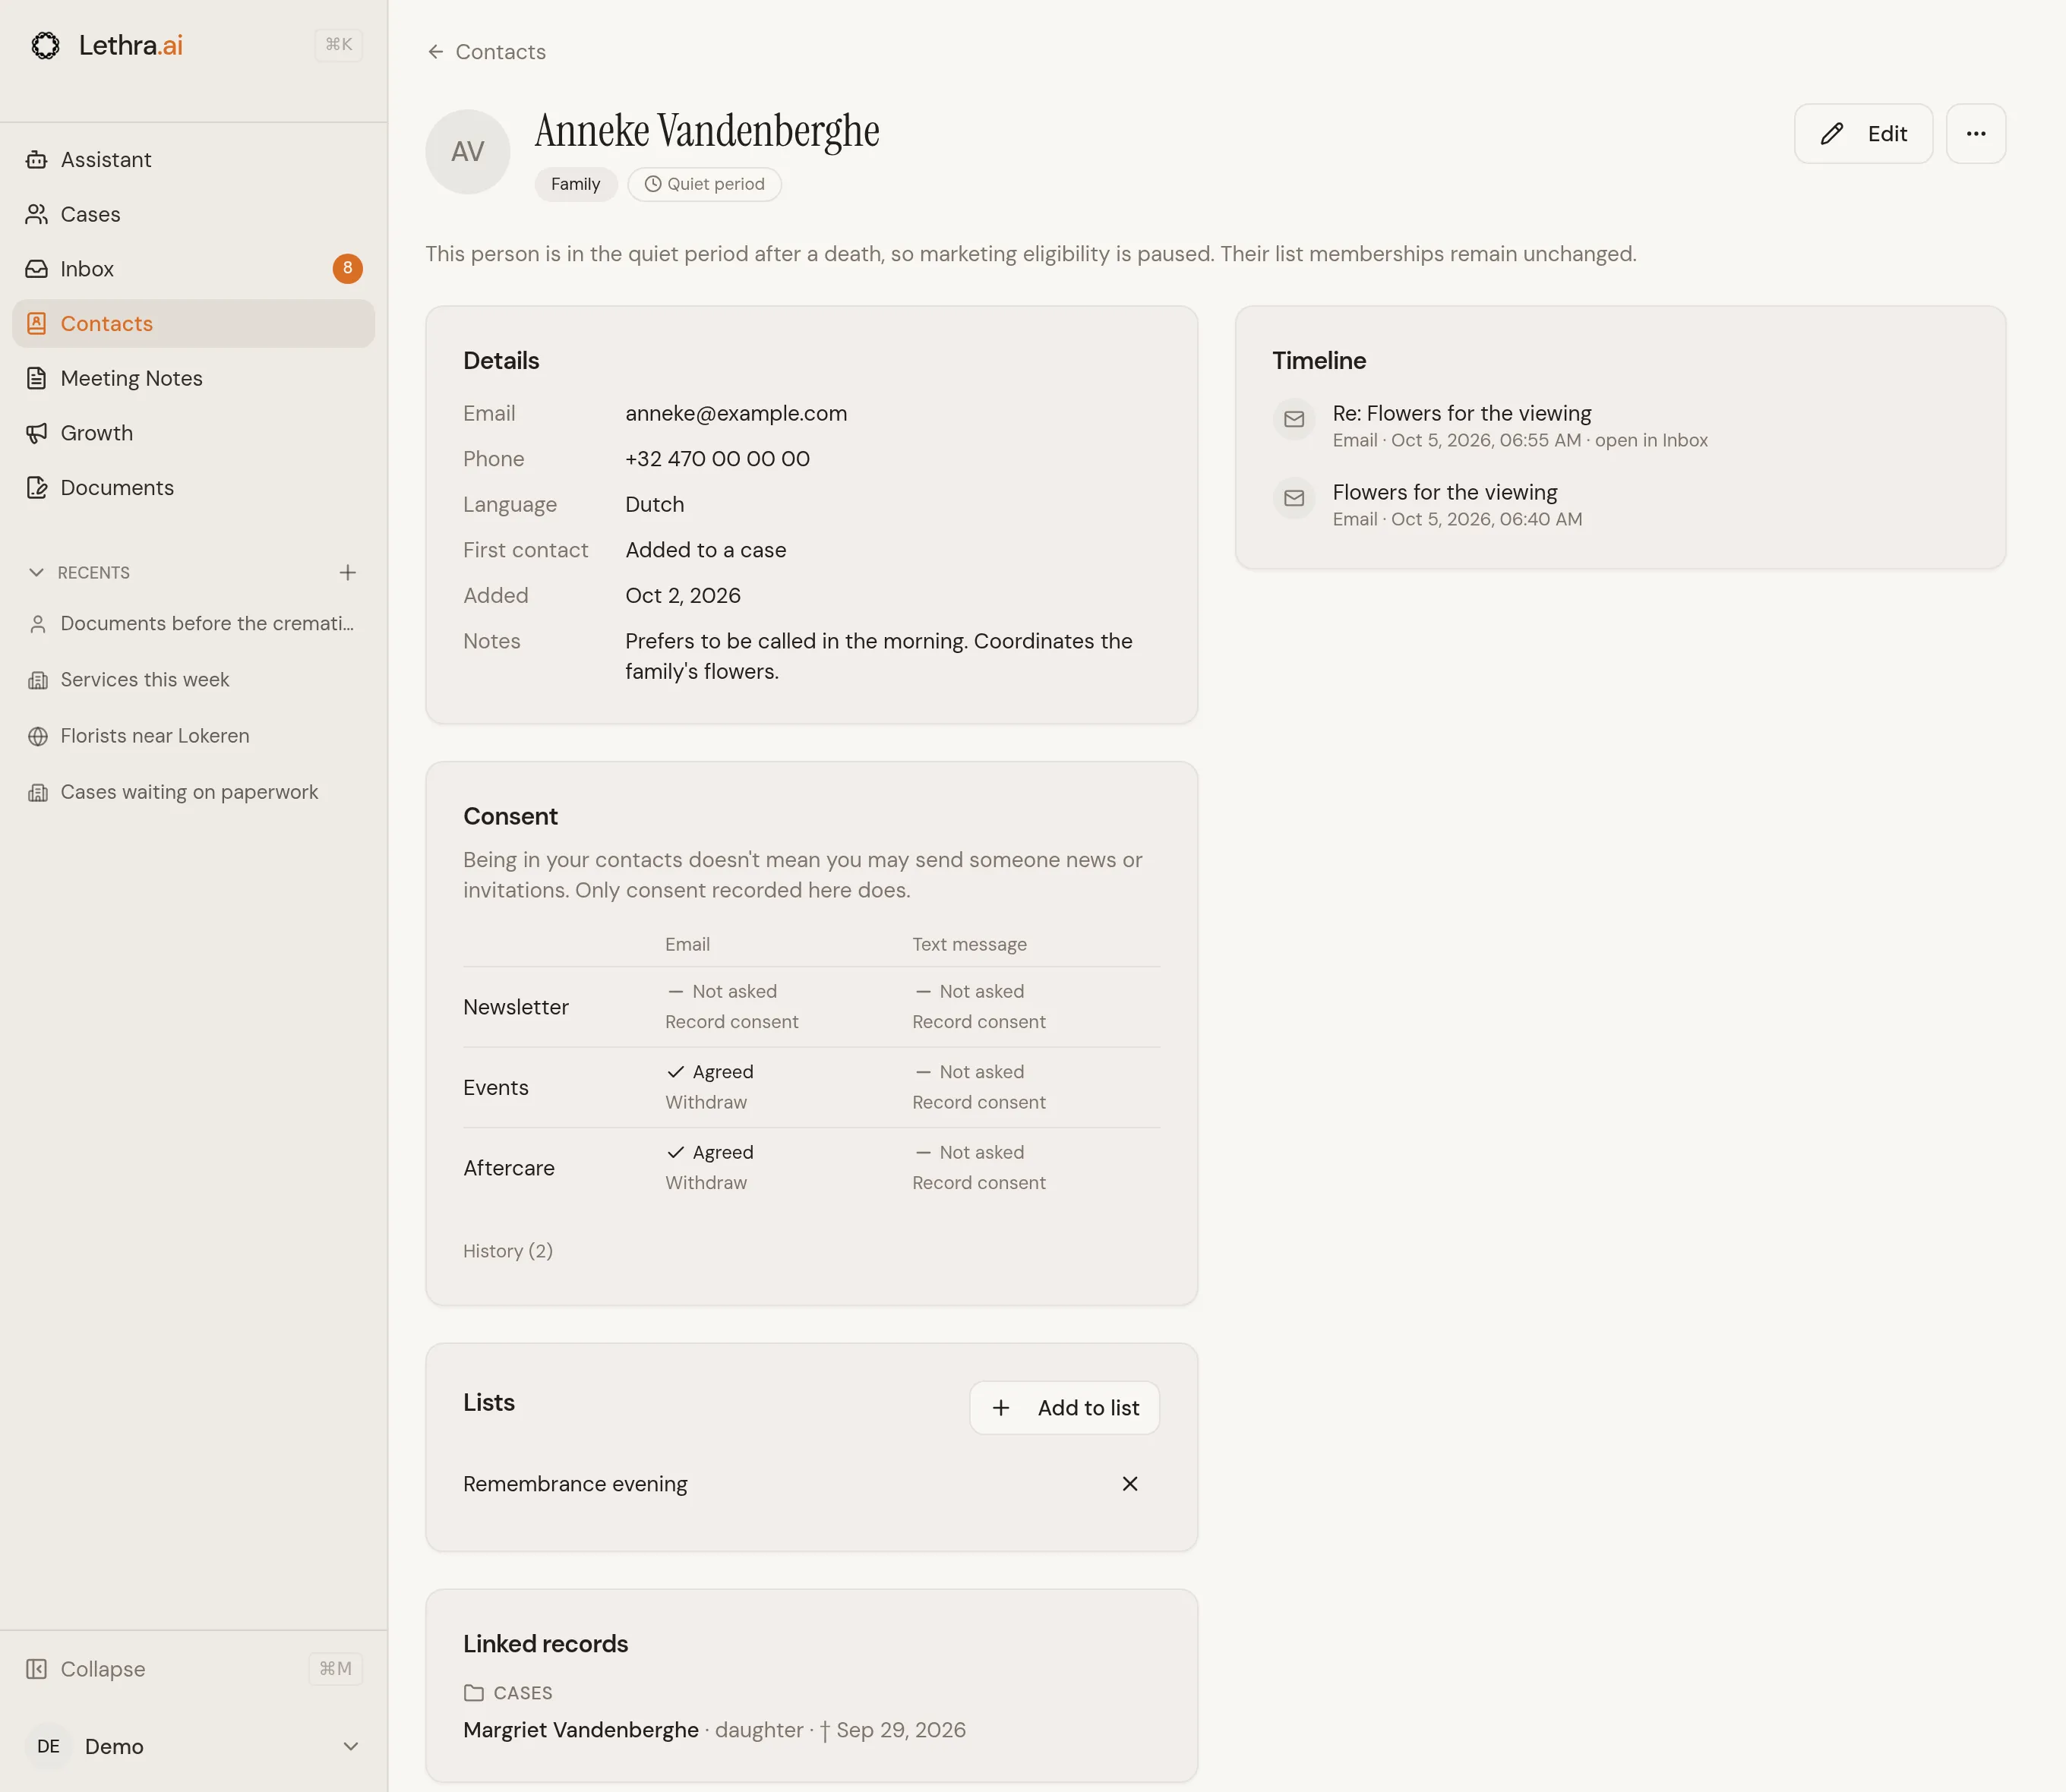The image size is (2066, 1792).
Task: Expand the Demo account dropdown
Action: click(350, 1746)
